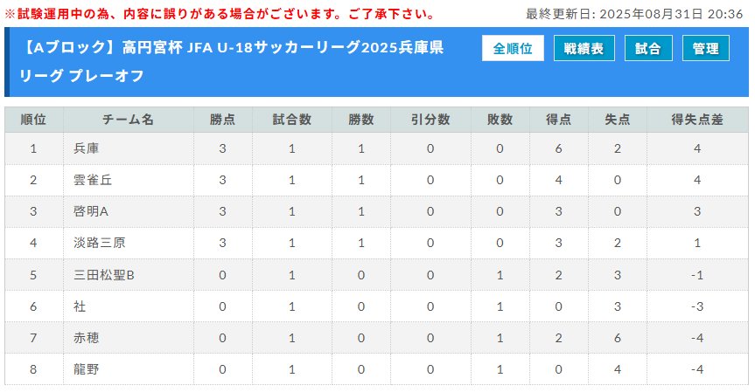Select team name 兵庫
This screenshot has height=392, width=755.
point(87,148)
